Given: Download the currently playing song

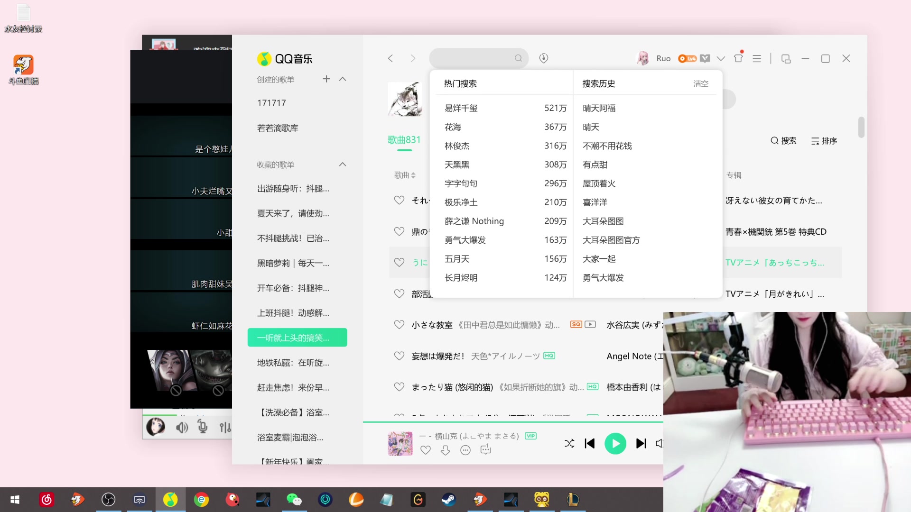Looking at the screenshot, I should pyautogui.click(x=445, y=450).
